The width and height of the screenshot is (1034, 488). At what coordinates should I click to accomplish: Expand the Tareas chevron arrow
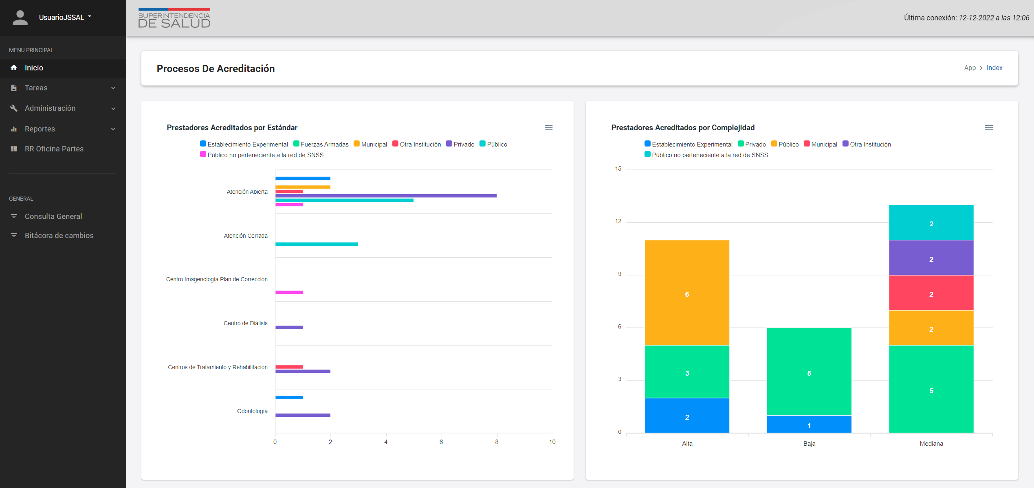coord(113,88)
